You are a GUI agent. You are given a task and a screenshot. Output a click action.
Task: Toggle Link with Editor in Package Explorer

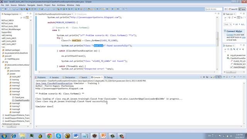coord(27,17)
